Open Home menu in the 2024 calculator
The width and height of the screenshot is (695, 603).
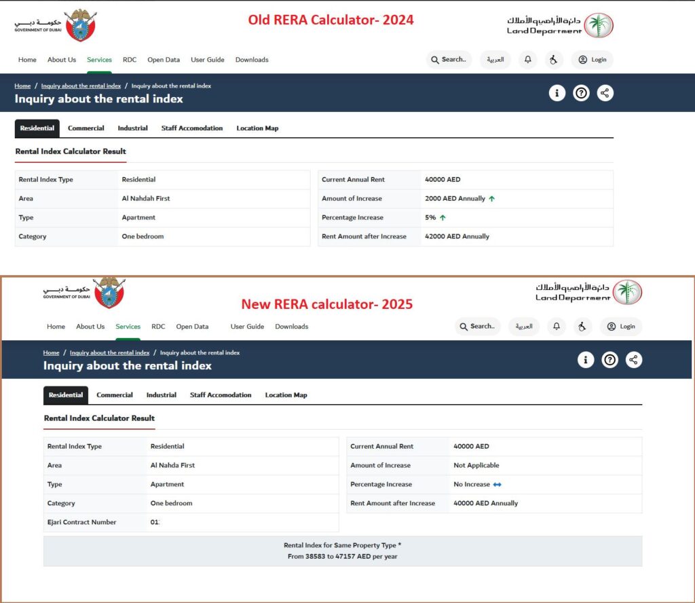[x=27, y=59]
